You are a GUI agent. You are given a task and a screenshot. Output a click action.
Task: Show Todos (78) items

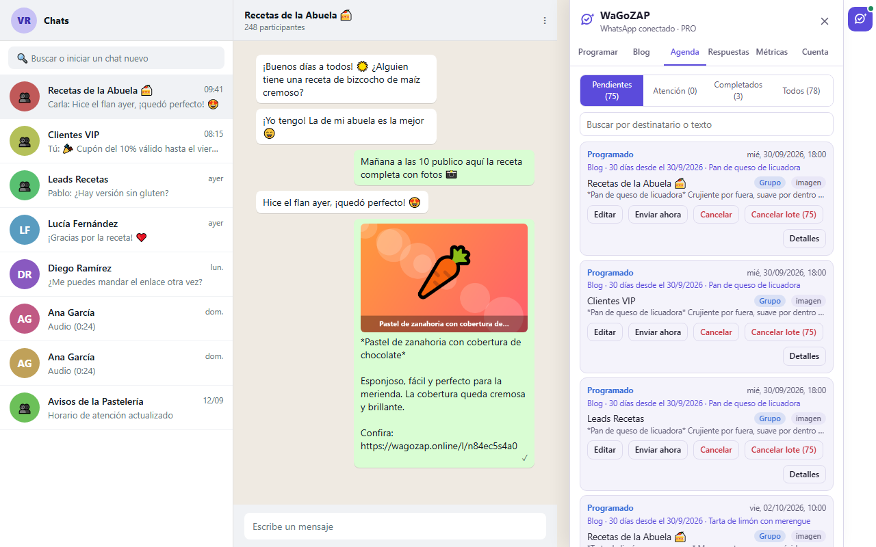tap(801, 91)
